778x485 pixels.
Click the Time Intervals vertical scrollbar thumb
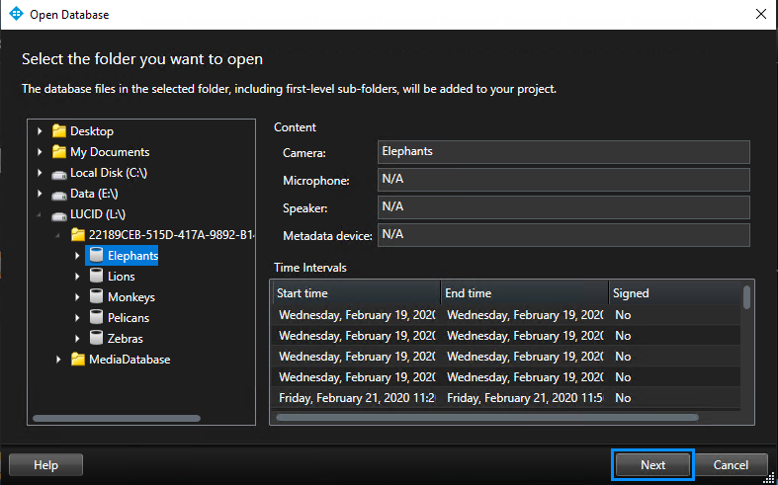click(746, 296)
